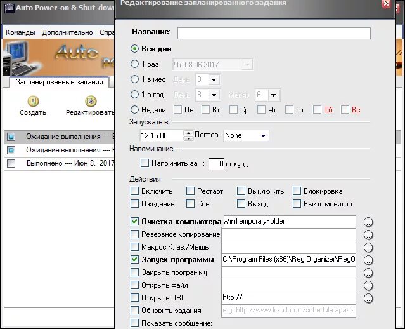Check the Открыть URL checkbox
Viewport: 405px width, 329px height.
[x=134, y=297]
